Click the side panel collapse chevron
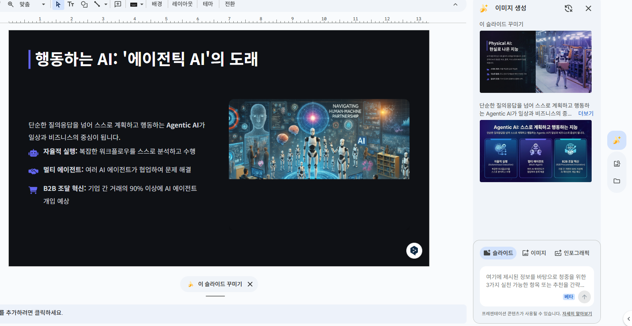Viewport: 632px width, 326px height. [628, 319]
